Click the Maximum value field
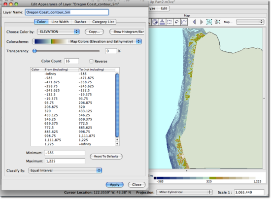The width and height of the screenshot is (271, 199). (65, 161)
